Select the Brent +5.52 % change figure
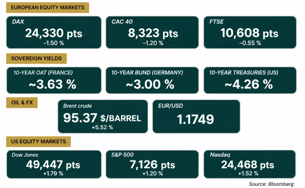305x188 pixels. click(x=102, y=127)
